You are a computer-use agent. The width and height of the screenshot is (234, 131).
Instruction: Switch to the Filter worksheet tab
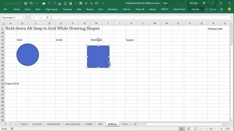point(101,124)
